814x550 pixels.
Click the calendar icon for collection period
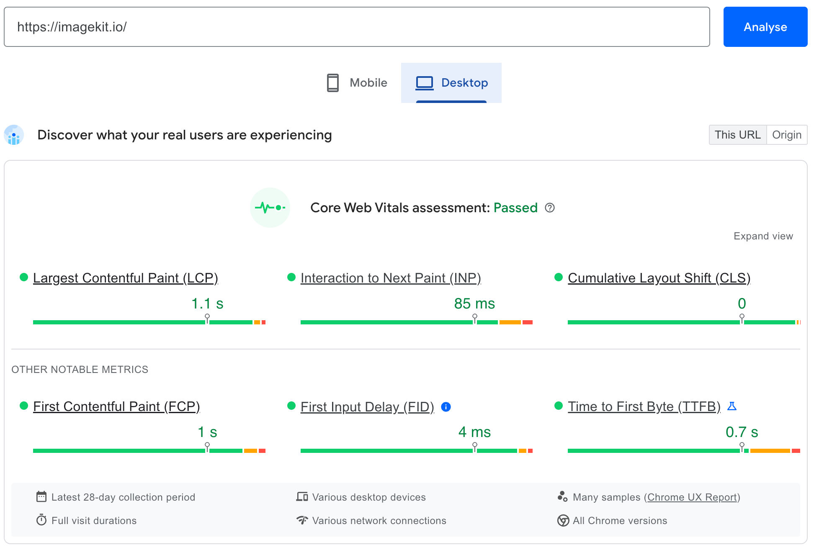click(41, 497)
